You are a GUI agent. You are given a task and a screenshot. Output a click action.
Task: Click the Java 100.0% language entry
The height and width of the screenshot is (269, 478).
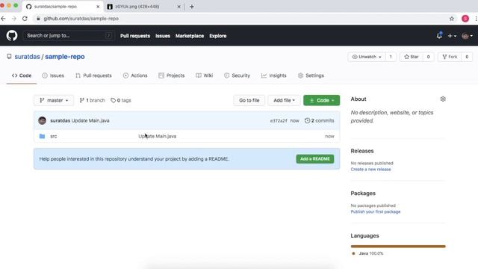[x=367, y=253]
